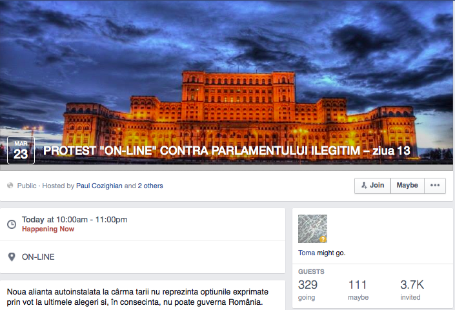Click the add-person icon in Join button
This screenshot has height=310, width=455.
[364, 186]
